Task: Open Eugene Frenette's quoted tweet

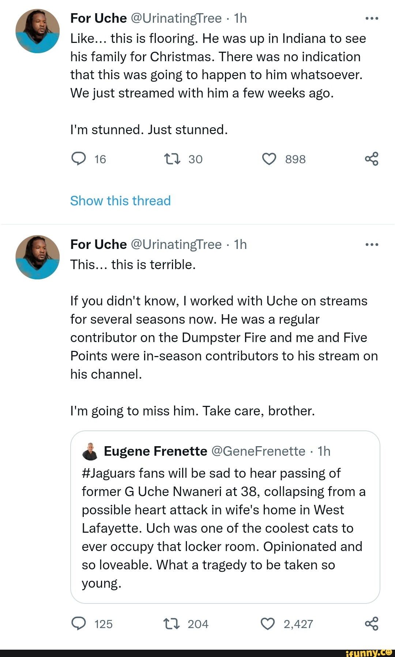Action: click(225, 528)
